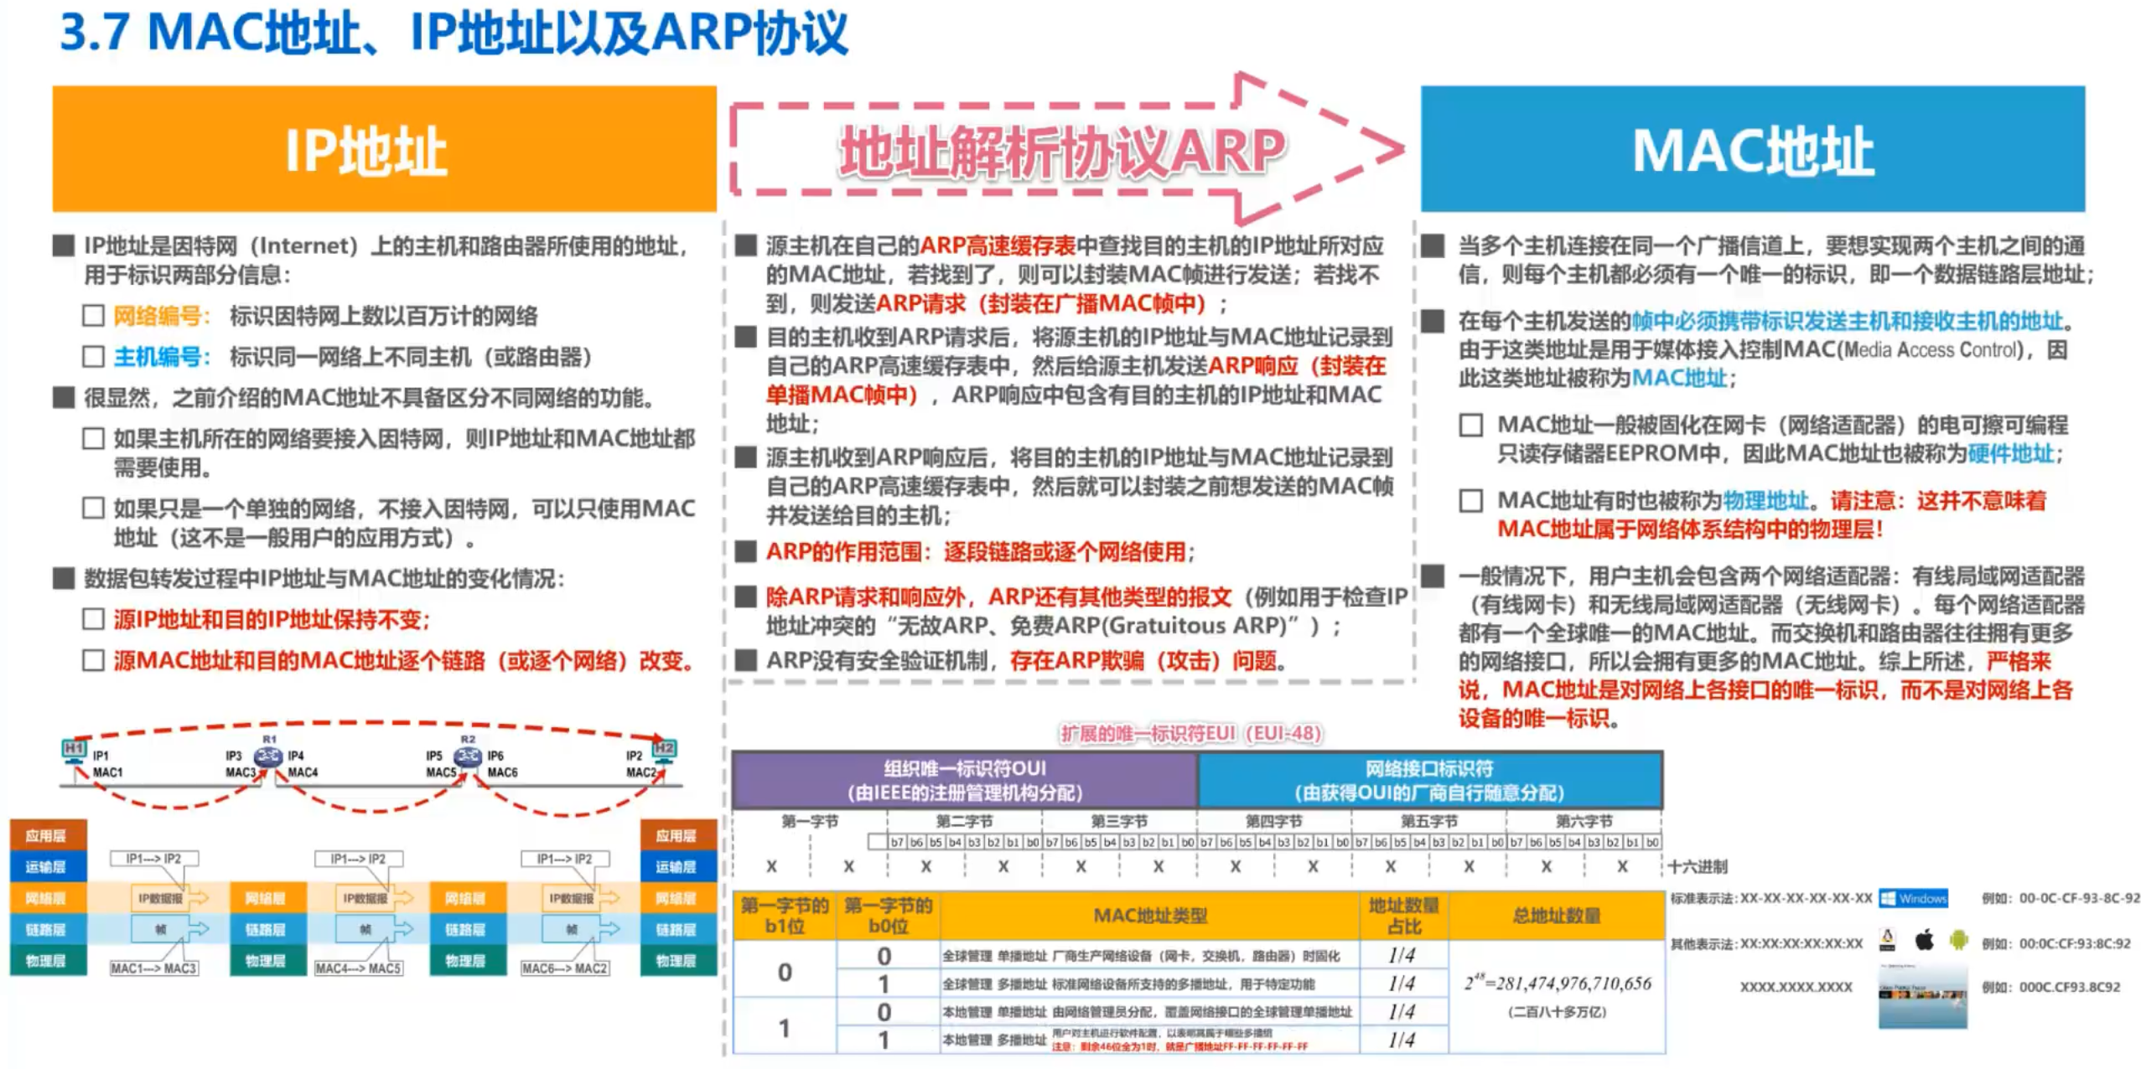Click the MAC1-->MAC3 callout label
This screenshot has height=1069, width=2141.
154,968
